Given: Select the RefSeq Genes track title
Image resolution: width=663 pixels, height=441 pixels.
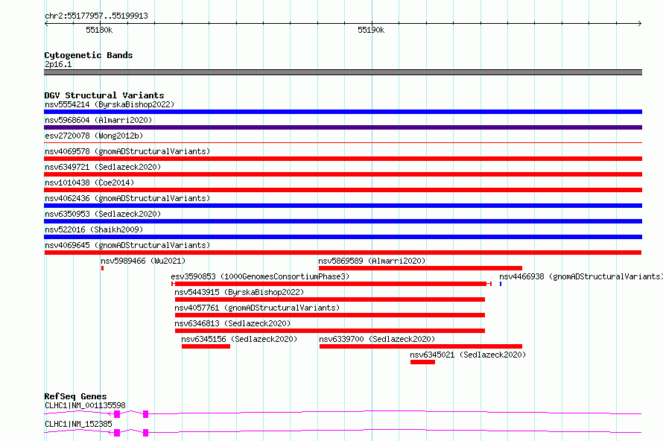Looking at the screenshot, I should [75, 396].
